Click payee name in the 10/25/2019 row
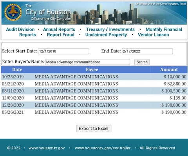 pos(76,77)
